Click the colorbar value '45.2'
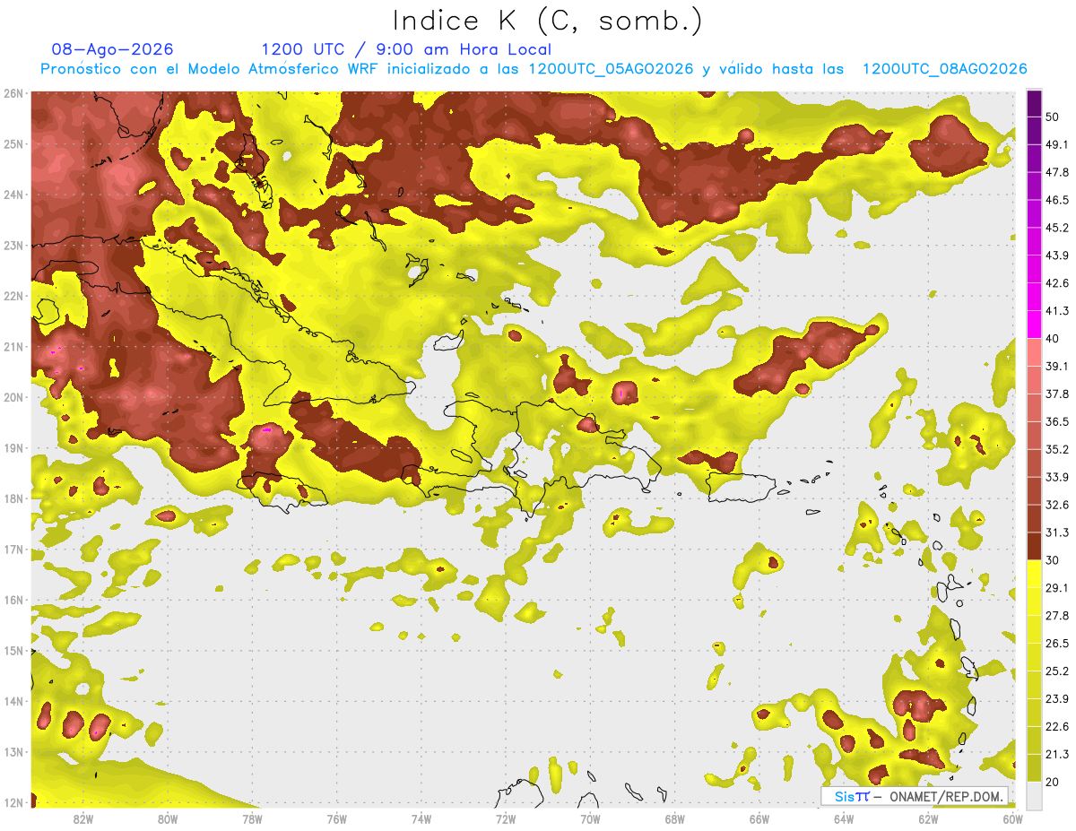The width and height of the screenshot is (1076, 831). [x=1057, y=228]
